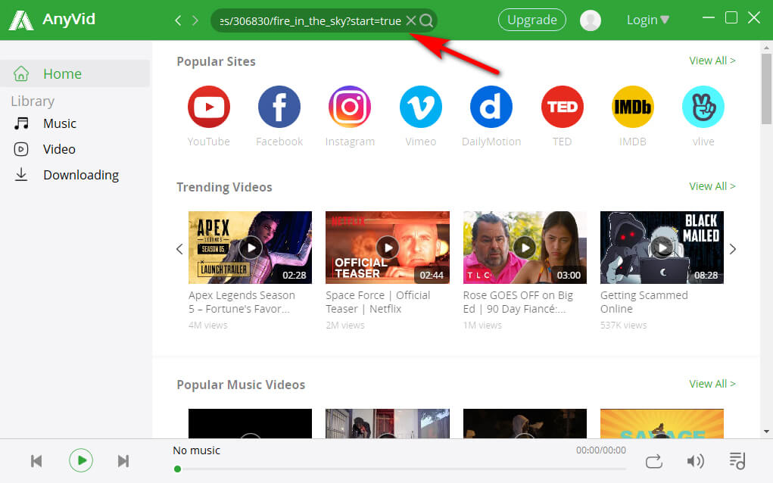Toggle repeat mode icon
The width and height of the screenshot is (773, 483).
[653, 461]
